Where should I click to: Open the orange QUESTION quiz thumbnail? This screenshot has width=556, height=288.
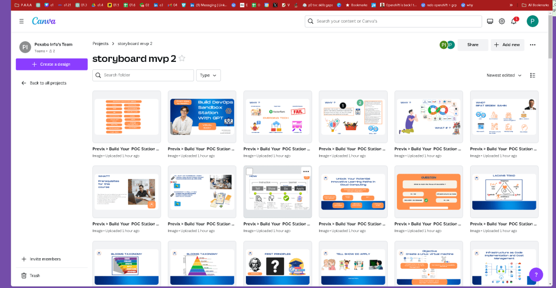pyautogui.click(x=429, y=191)
